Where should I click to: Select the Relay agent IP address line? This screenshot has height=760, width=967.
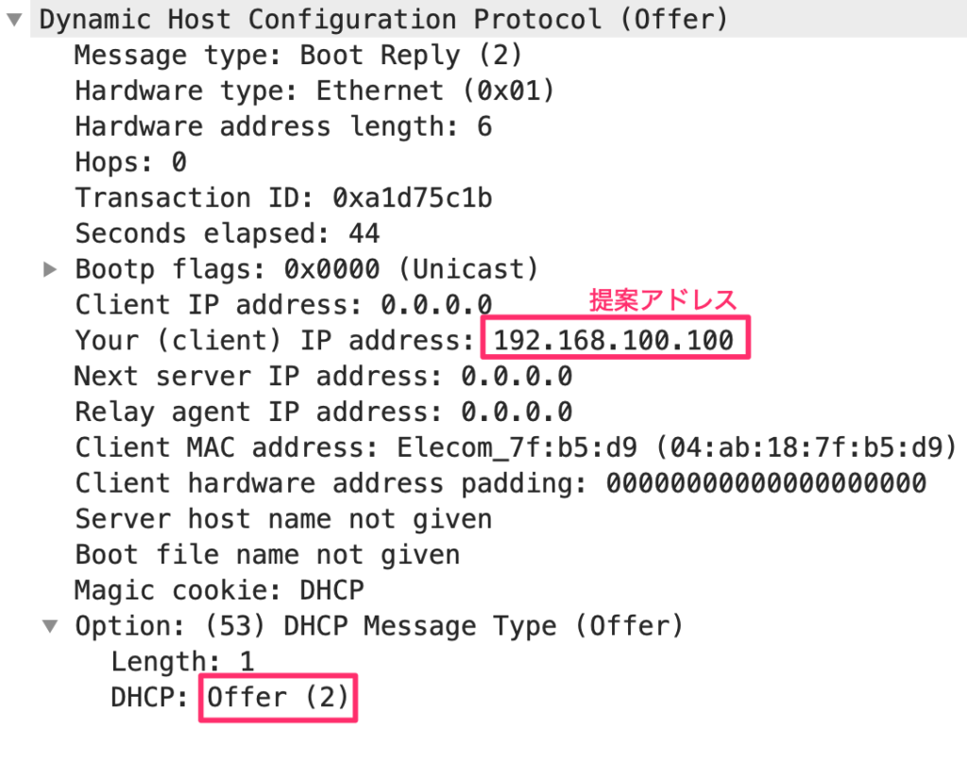point(323,413)
